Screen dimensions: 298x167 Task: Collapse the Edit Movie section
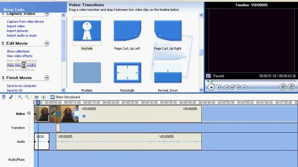[x=47, y=43]
